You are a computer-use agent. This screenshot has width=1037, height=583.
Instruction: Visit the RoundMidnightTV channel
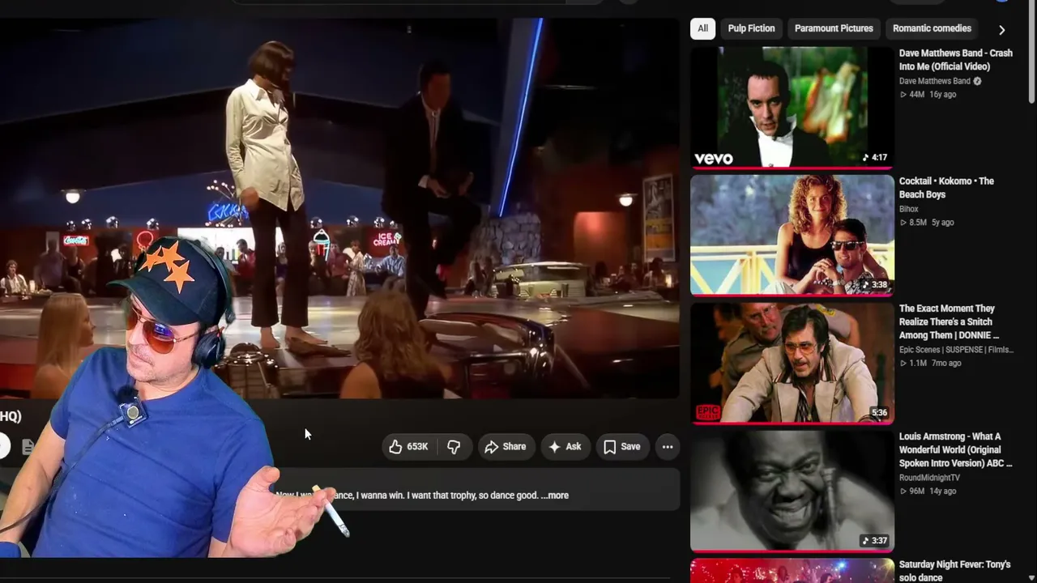(x=929, y=478)
